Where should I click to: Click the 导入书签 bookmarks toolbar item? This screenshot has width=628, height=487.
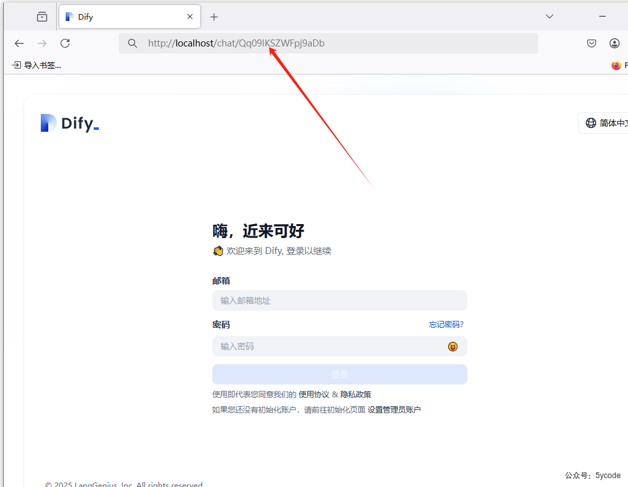click(35, 64)
